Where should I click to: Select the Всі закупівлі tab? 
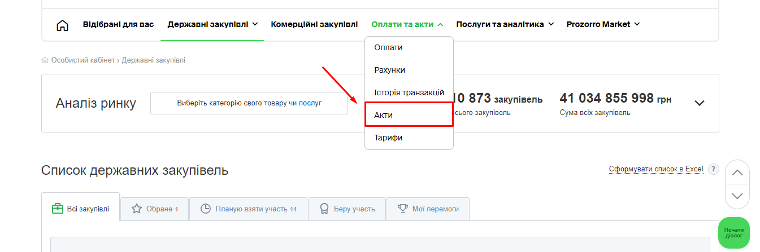point(80,209)
